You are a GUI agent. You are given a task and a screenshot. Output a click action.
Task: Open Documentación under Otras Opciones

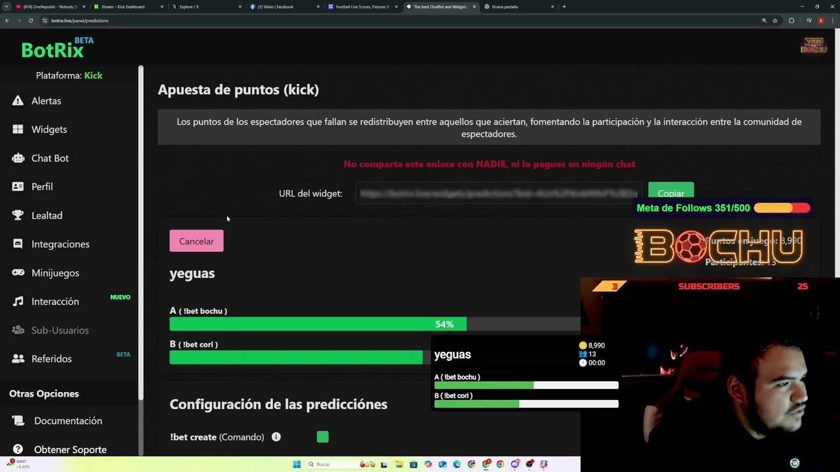tap(68, 421)
